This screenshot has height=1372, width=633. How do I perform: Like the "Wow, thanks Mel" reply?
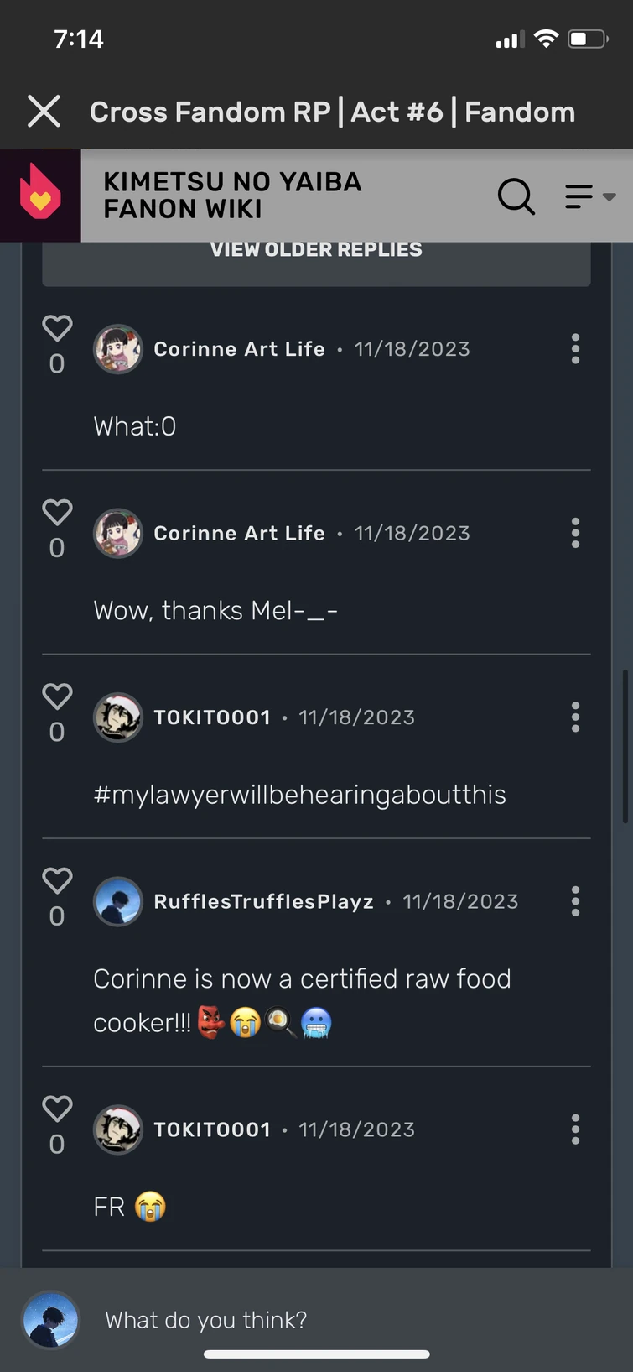point(57,513)
